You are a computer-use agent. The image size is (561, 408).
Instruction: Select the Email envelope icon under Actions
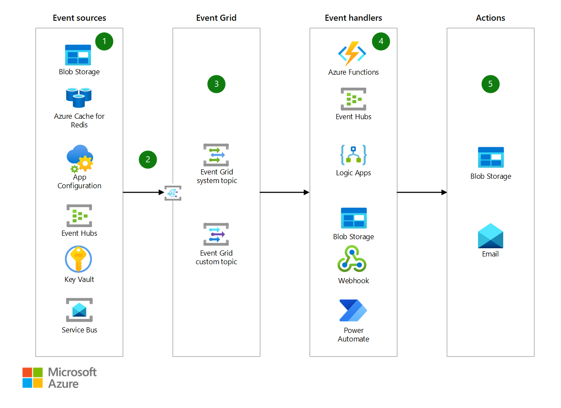[490, 236]
